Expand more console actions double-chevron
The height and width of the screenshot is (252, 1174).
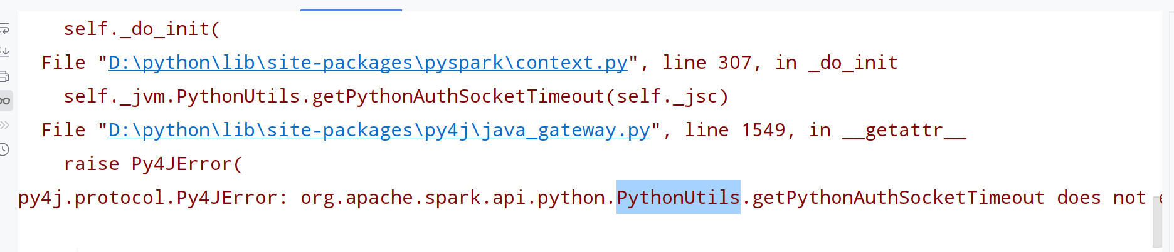click(4, 125)
